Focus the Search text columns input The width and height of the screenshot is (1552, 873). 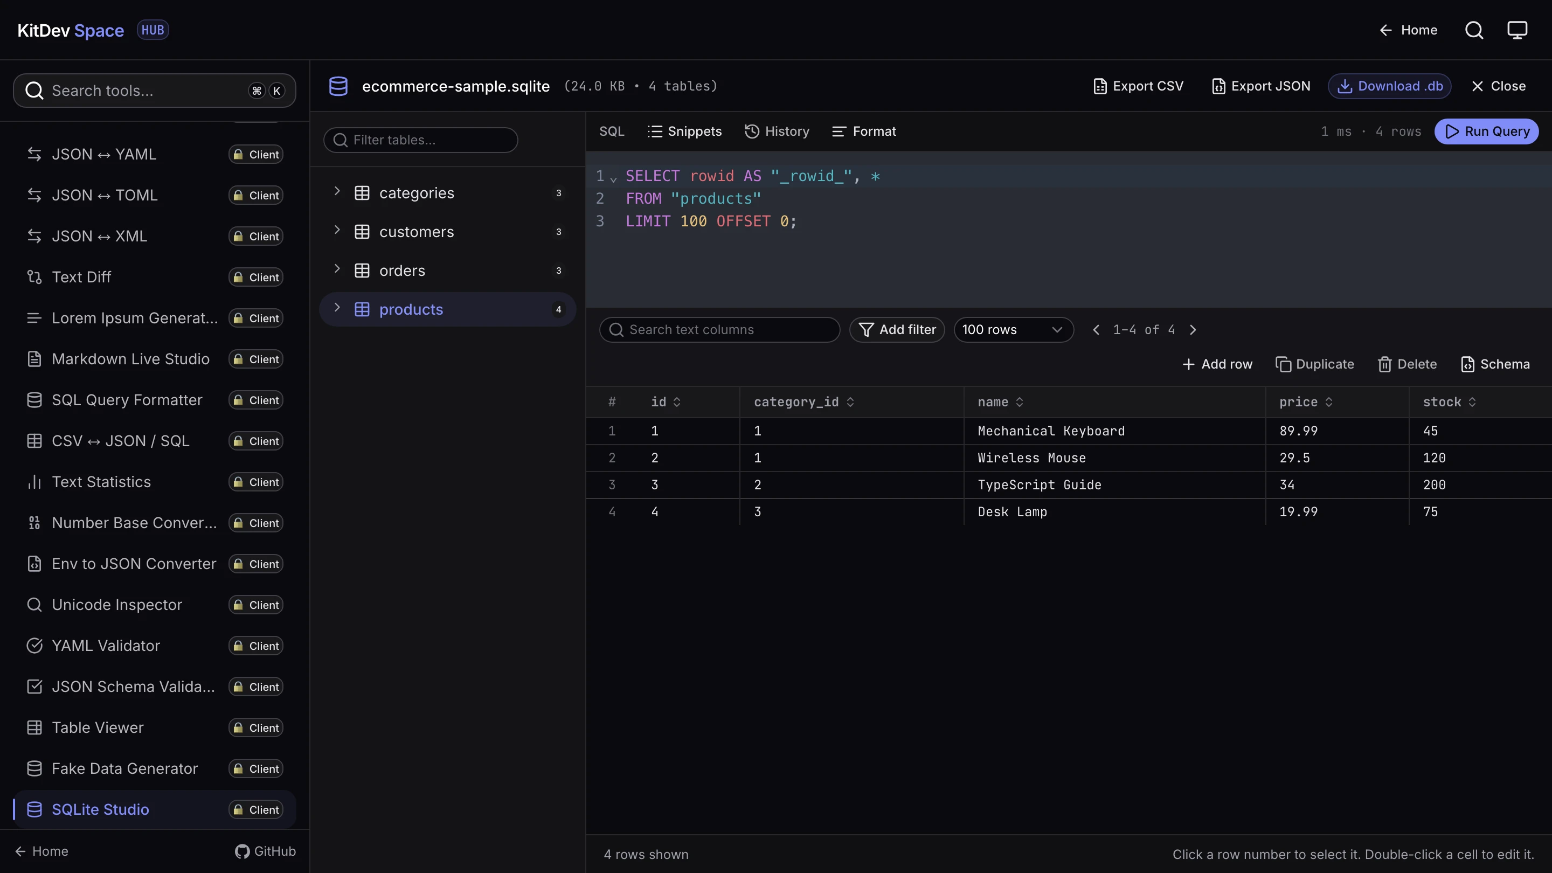(719, 330)
